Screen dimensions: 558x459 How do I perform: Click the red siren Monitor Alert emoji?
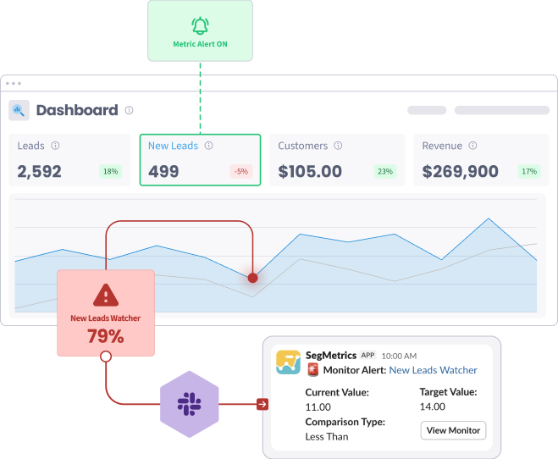click(x=312, y=370)
